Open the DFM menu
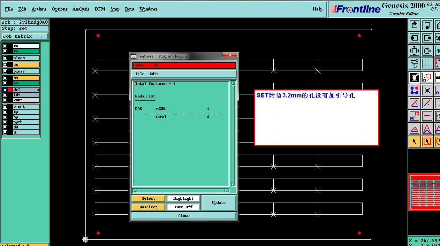440x246 pixels. [x=100, y=9]
